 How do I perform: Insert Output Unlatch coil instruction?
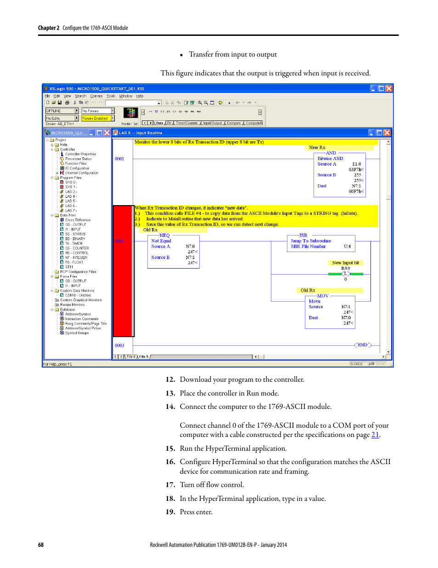(186, 111)
